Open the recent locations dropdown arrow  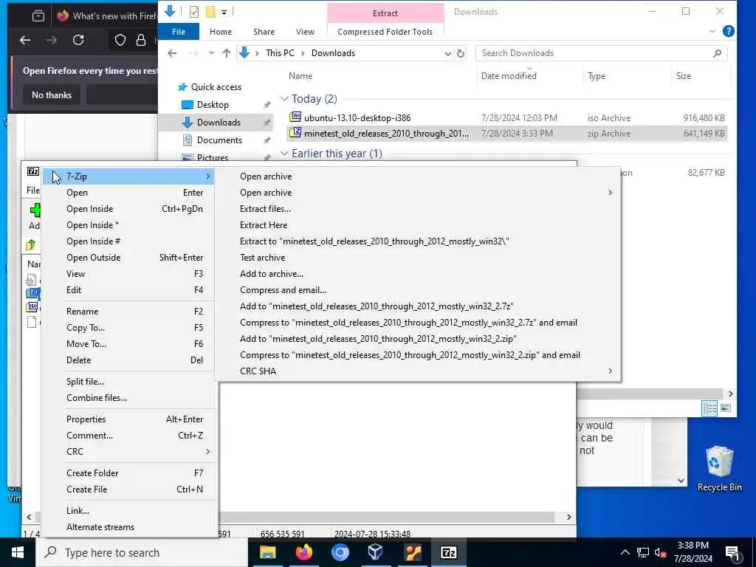pos(211,53)
